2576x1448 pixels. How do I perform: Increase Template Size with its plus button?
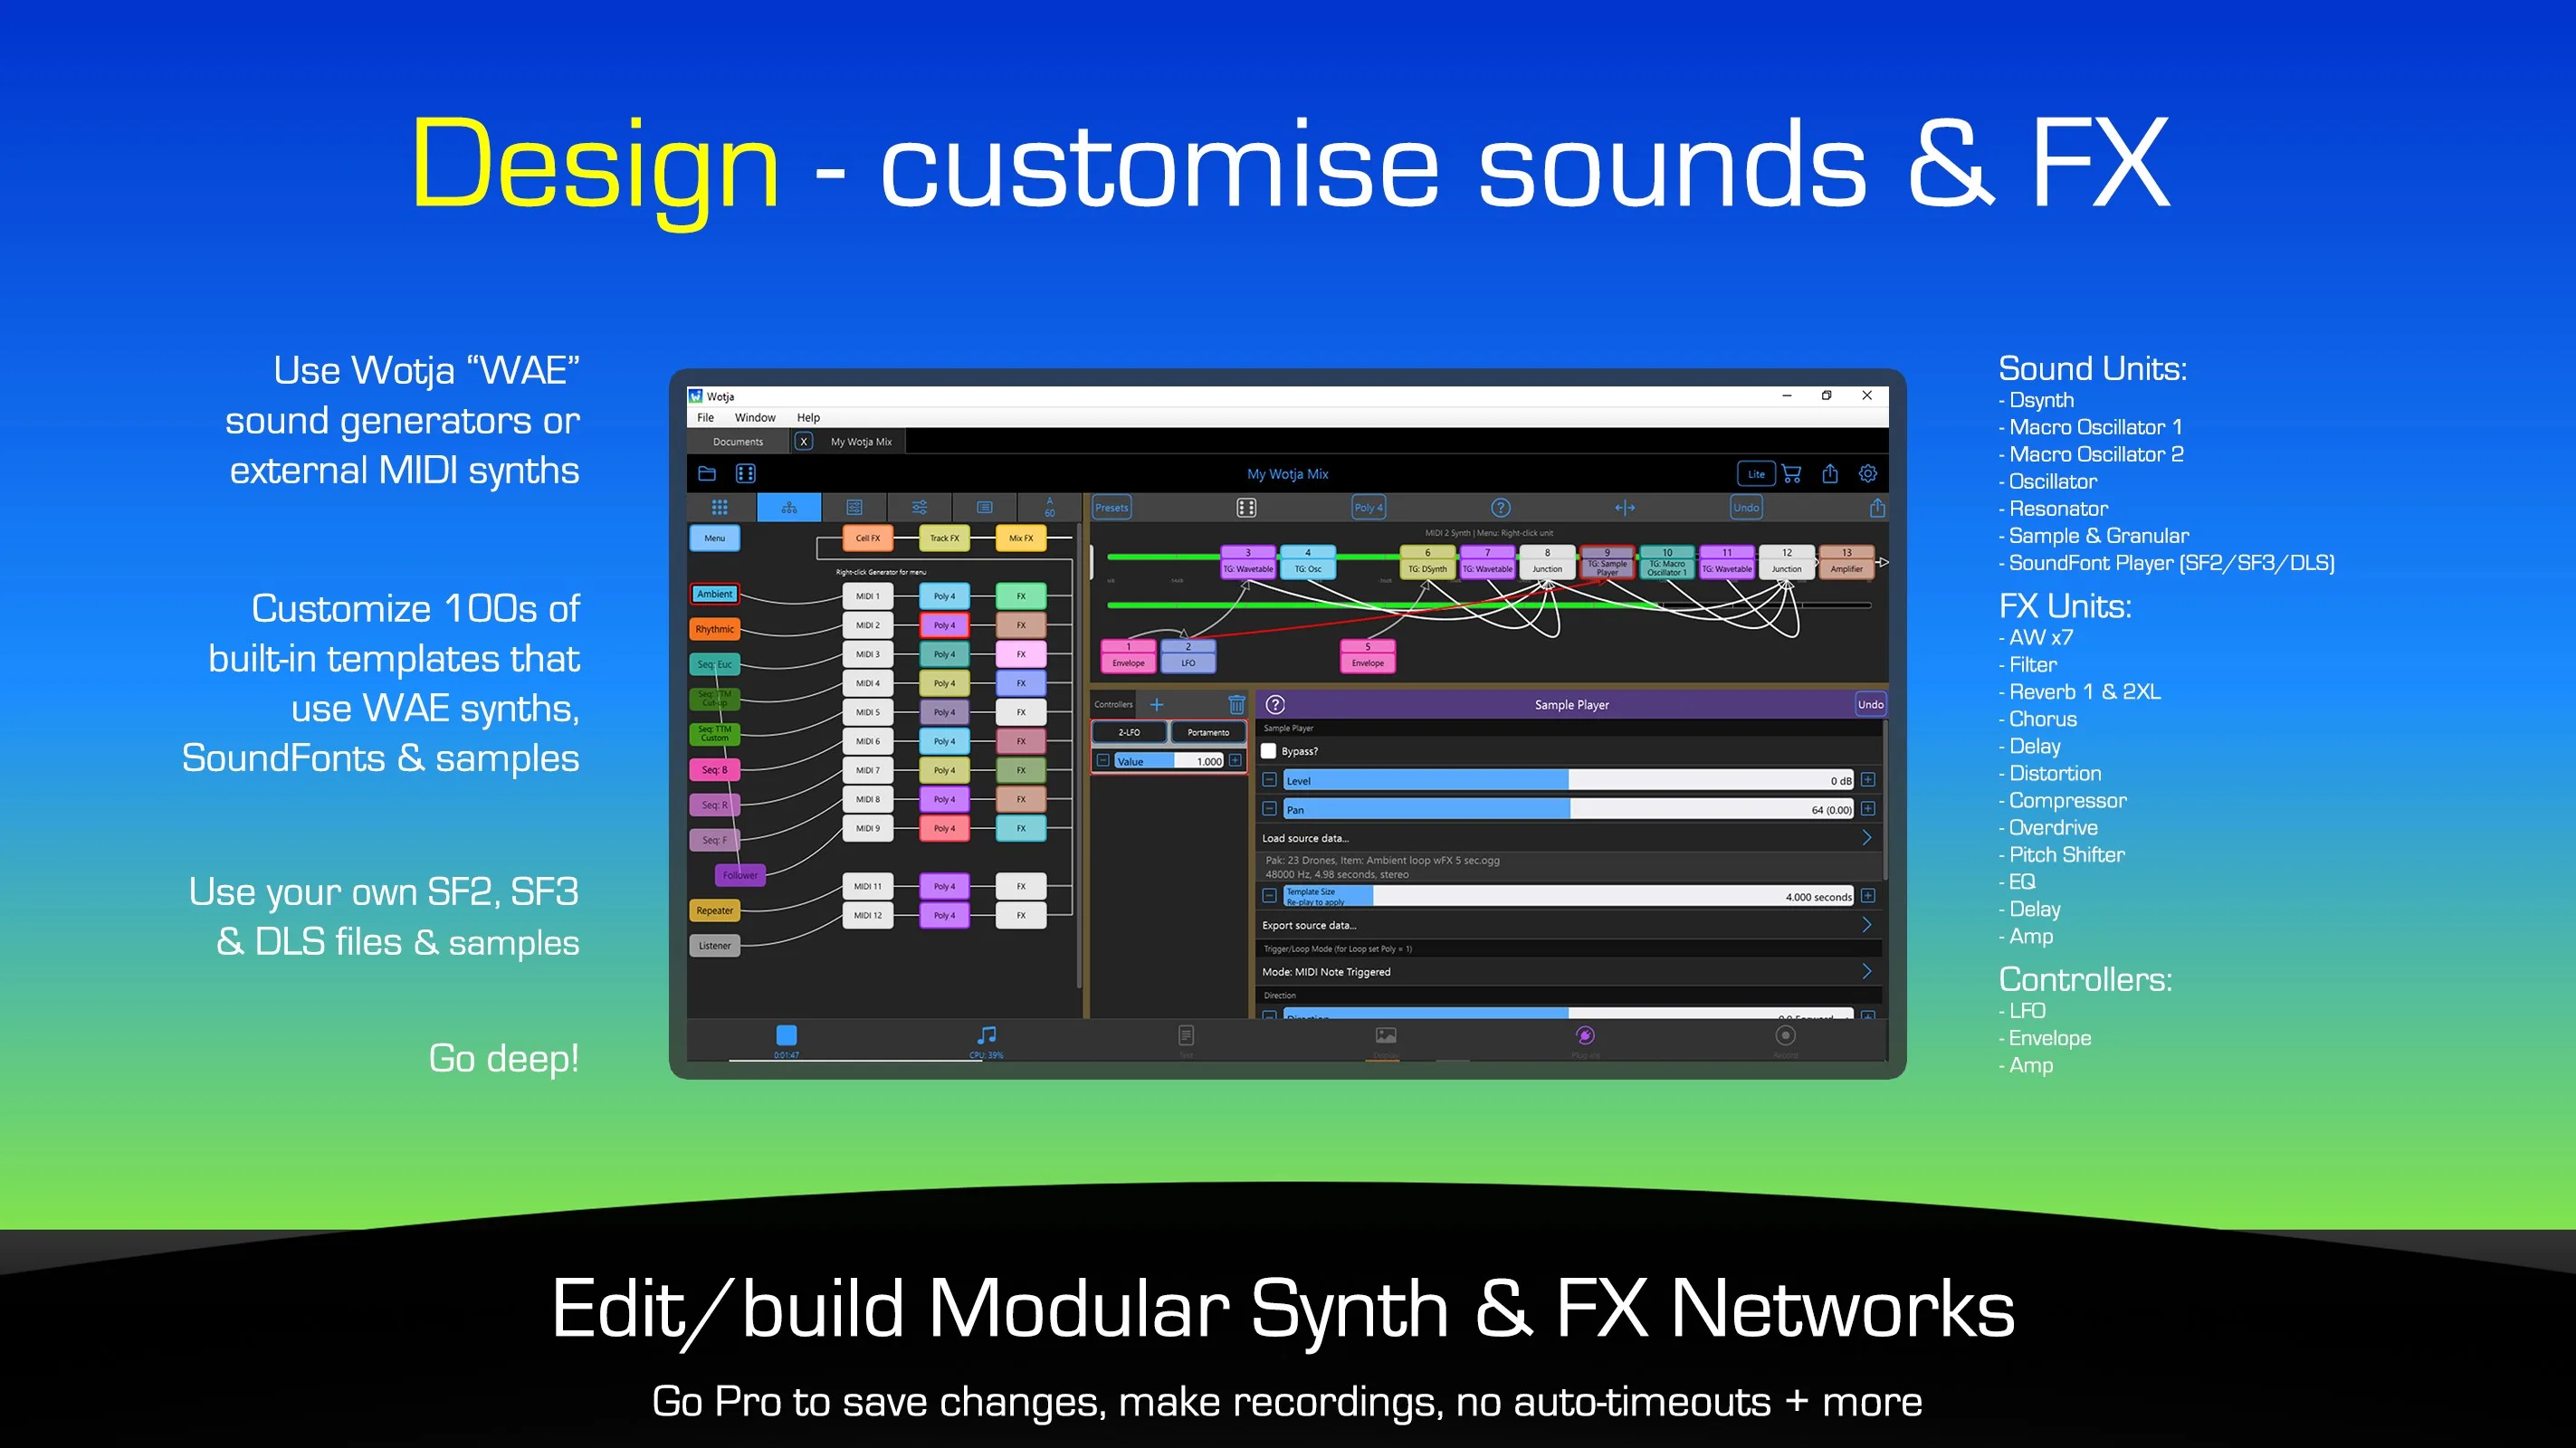(x=1868, y=896)
